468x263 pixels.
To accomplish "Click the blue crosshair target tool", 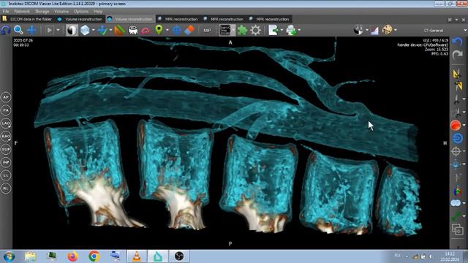I will tap(177, 30).
